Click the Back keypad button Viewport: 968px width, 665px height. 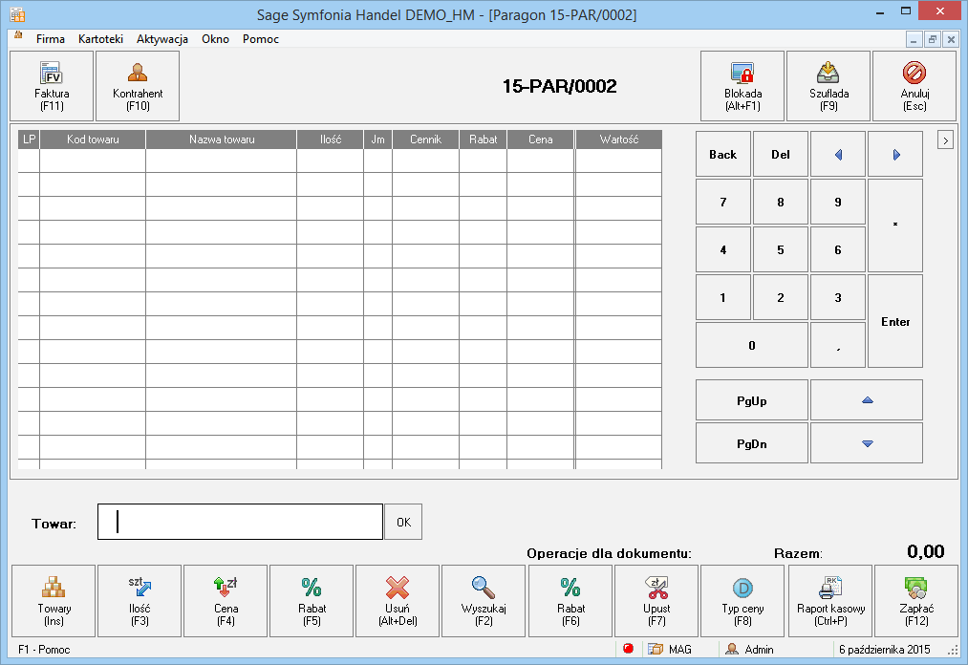723,155
